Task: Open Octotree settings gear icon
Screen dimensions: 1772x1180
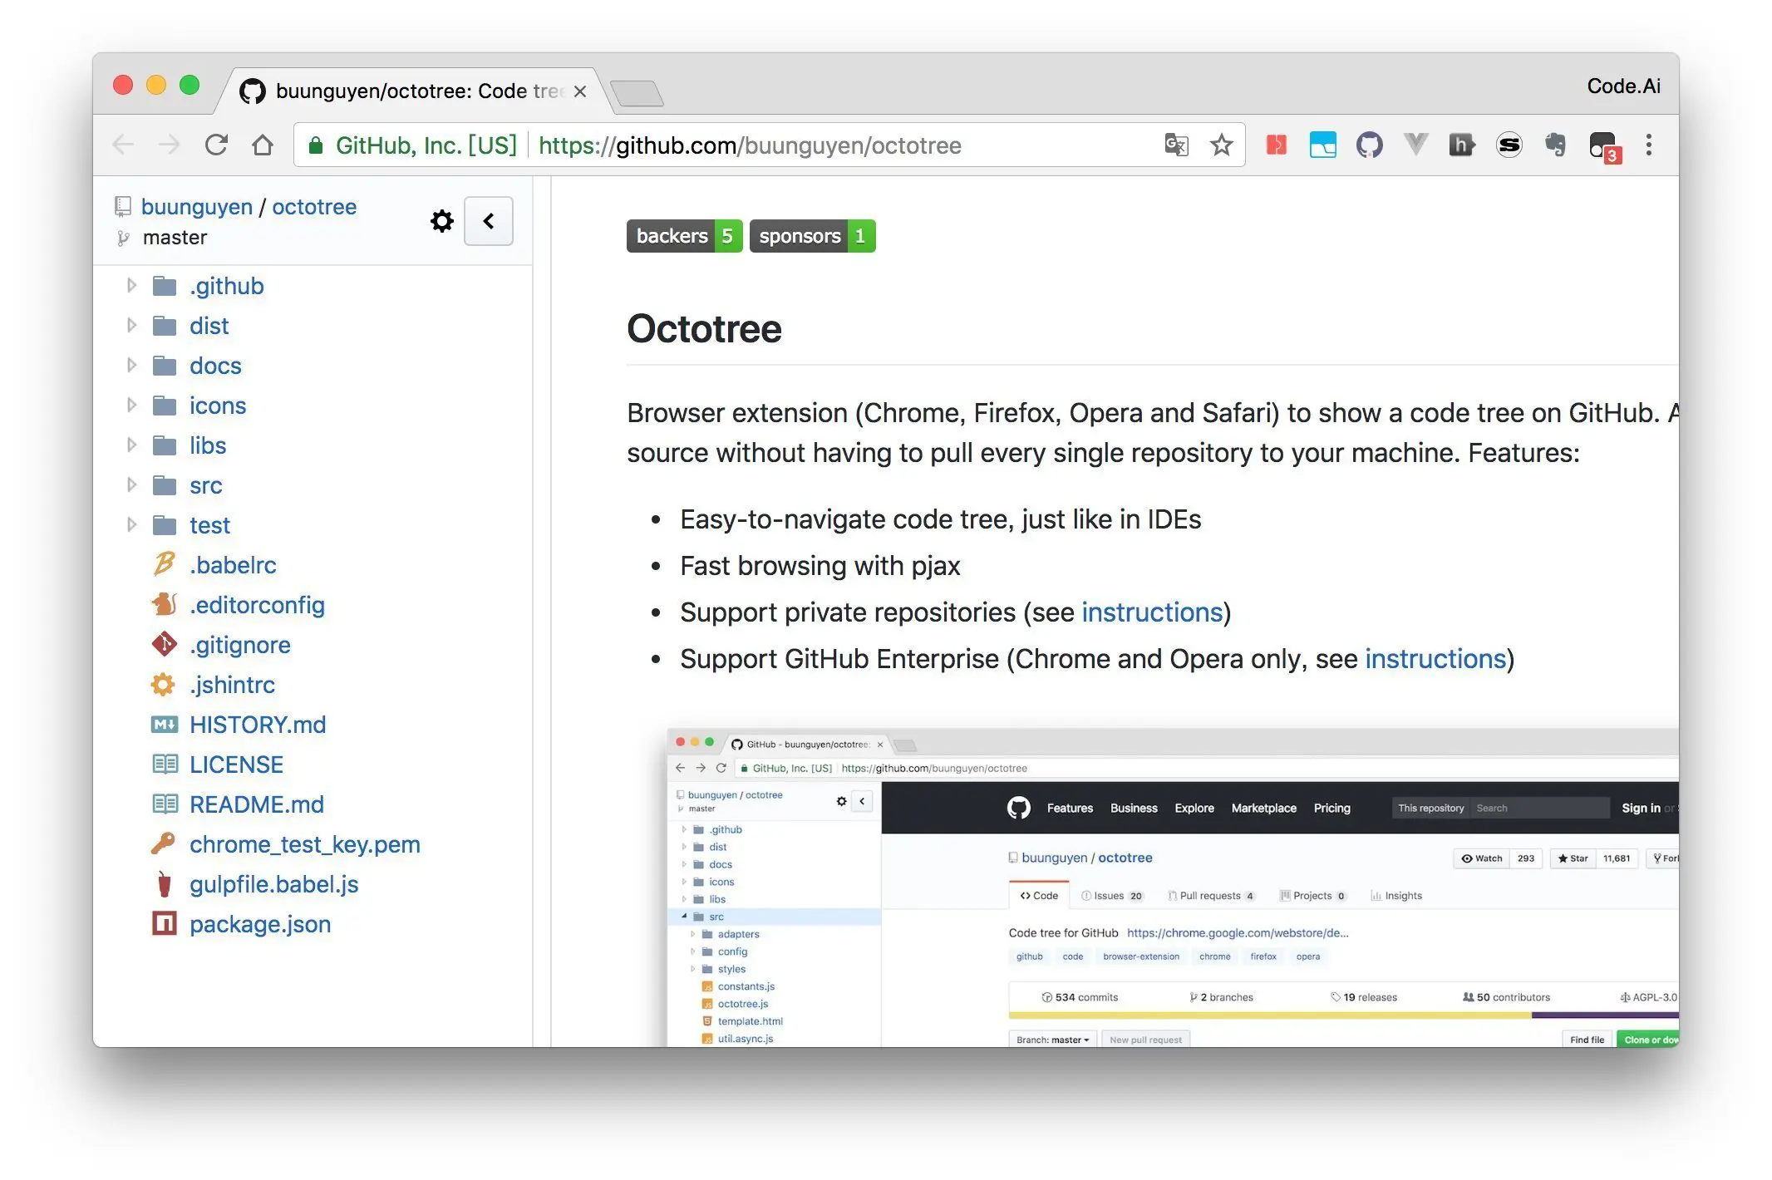Action: click(441, 221)
